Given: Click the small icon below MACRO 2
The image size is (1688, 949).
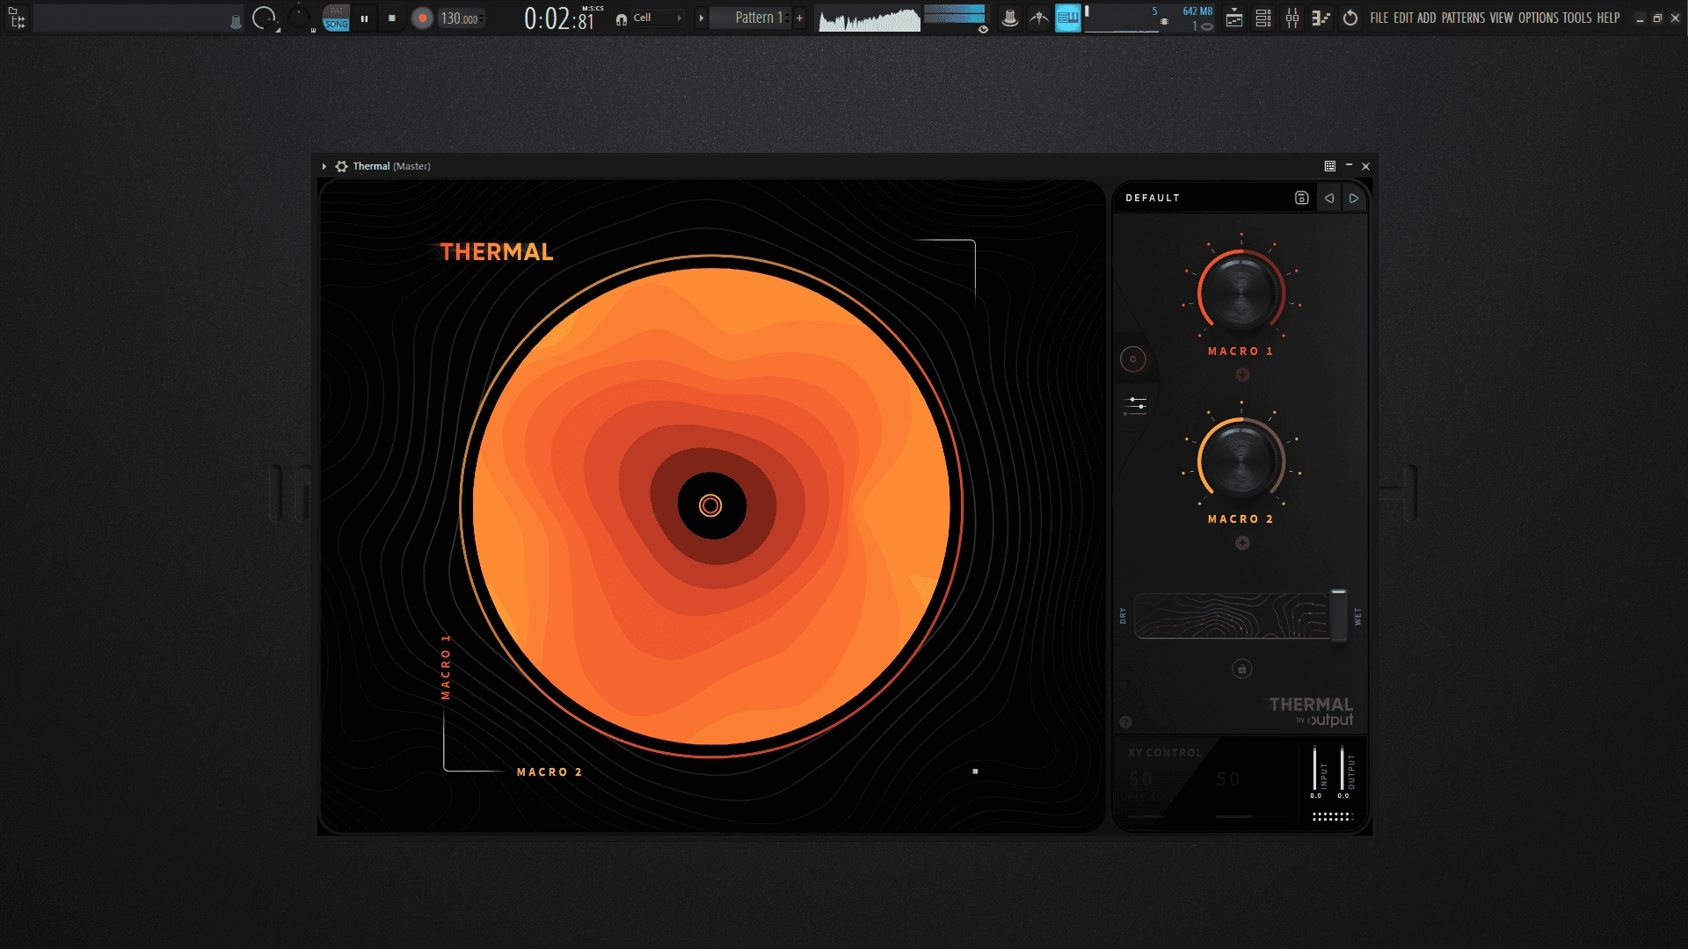Looking at the screenshot, I should coord(1242,543).
